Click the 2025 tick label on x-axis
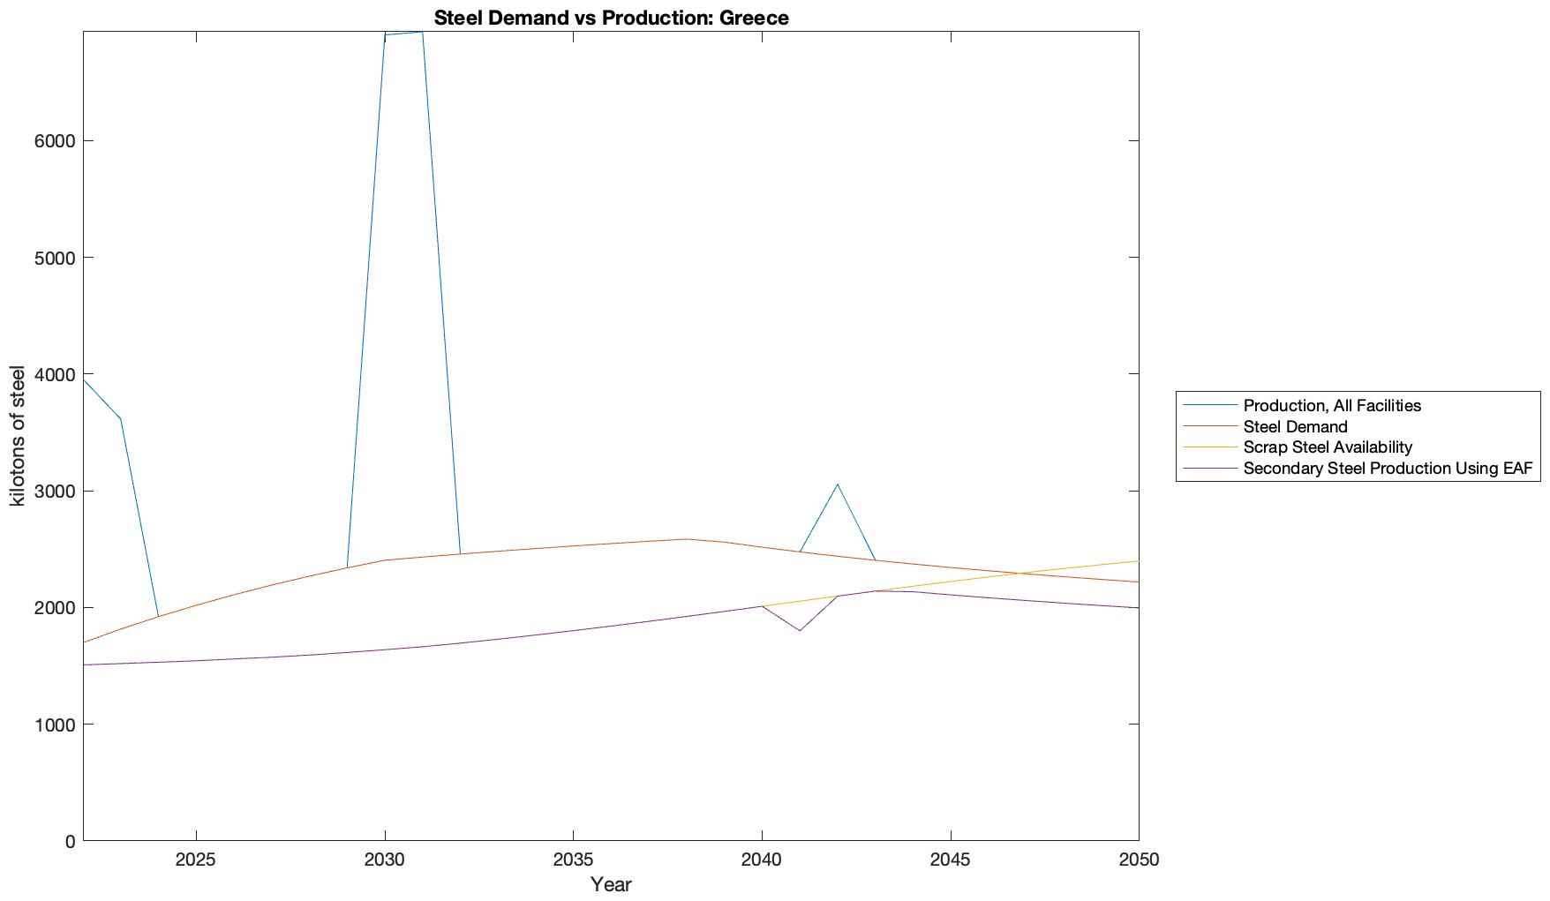Viewport: 1550px width, 901px height. coord(196,860)
